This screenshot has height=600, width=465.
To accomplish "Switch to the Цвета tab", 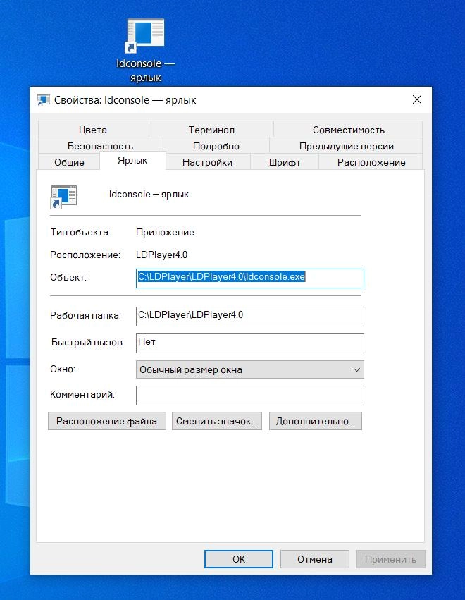I will pyautogui.click(x=93, y=130).
